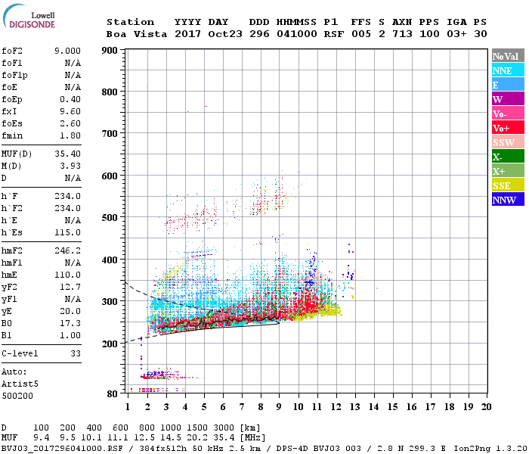The height and width of the screenshot is (454, 529).
Task: Click the foEp value 0.40
Action: click(x=70, y=99)
